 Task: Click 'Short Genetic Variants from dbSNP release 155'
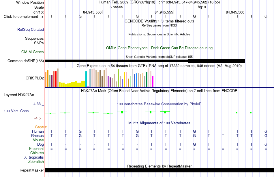(159, 57)
